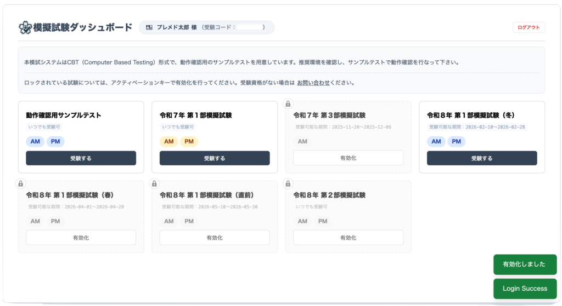This screenshot has width=562, height=306.
Task: Click the lock icon on 令和8年 第1部模擬試験（春）
Action: tap(20, 183)
